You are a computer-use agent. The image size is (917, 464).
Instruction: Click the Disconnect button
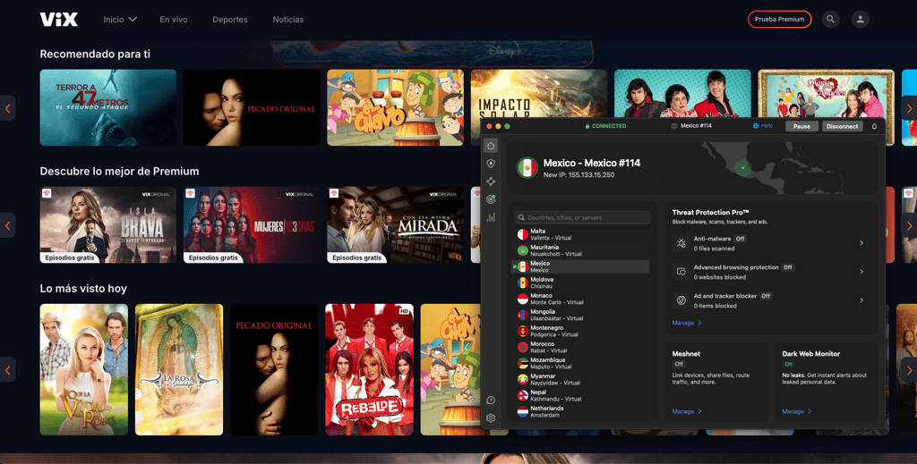pos(842,126)
